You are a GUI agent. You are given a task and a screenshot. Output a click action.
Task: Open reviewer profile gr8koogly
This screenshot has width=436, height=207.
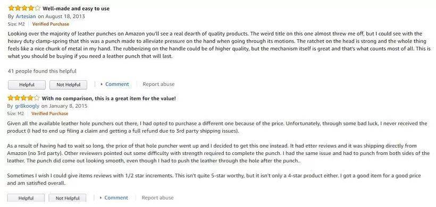pos(27,106)
